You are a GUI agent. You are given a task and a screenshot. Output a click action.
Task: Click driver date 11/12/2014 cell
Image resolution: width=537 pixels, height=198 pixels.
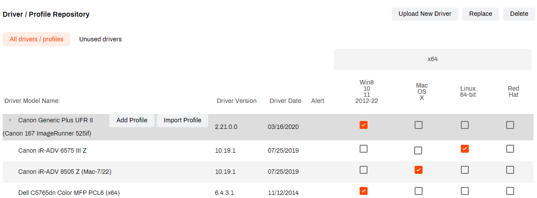(x=283, y=193)
